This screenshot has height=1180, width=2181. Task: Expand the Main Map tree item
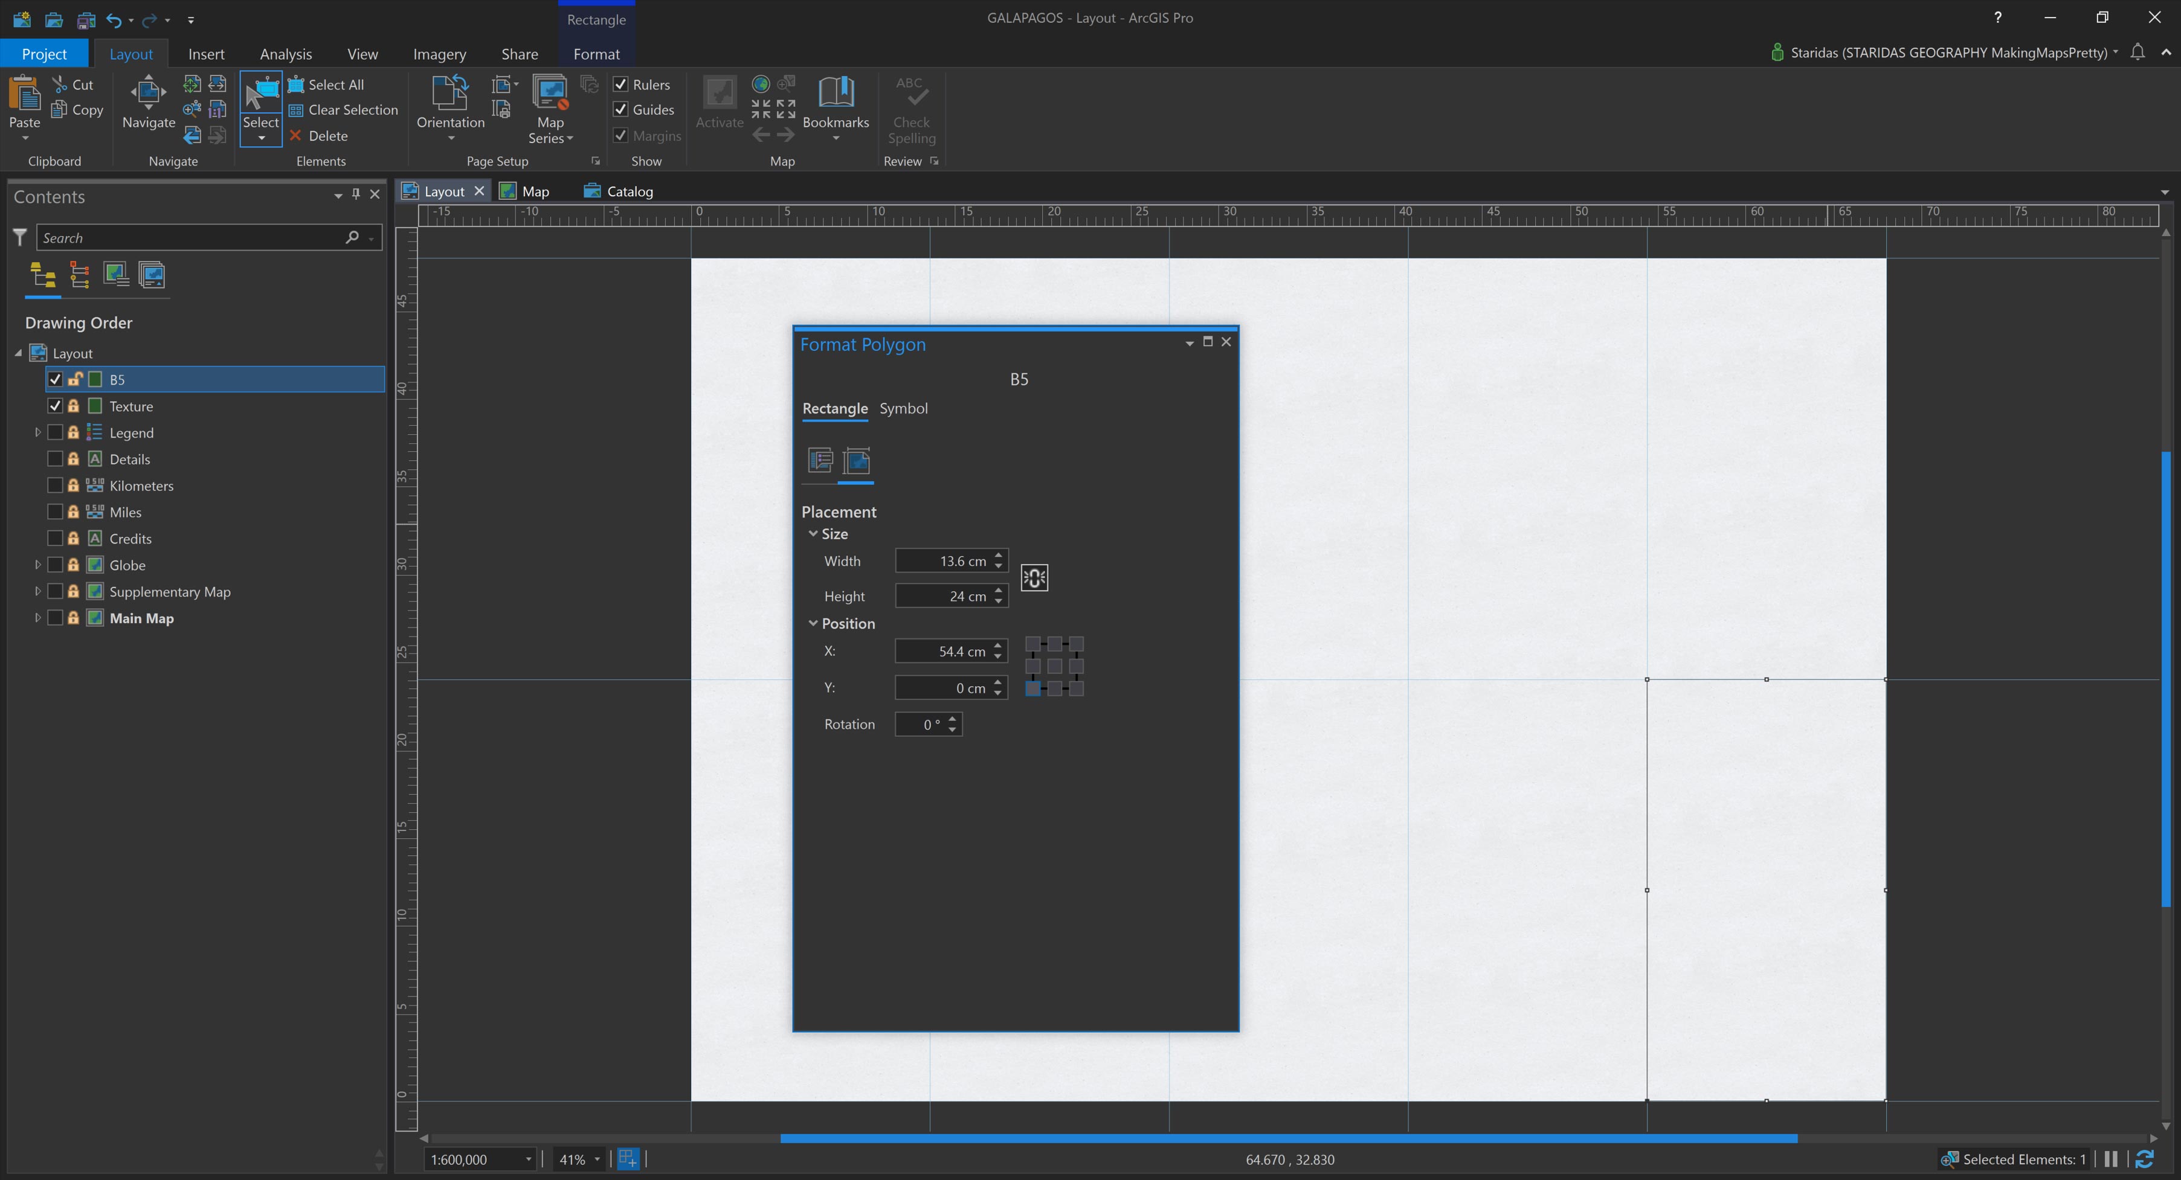coord(37,618)
